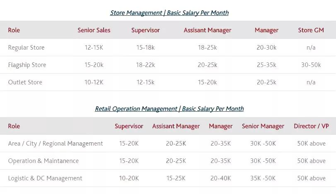Screen dimensions: 336x194
Task: Select the Operation & Maintanence row label
Action: pos(43,161)
